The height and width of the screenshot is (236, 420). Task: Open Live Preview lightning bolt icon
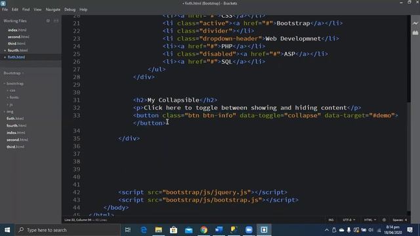[x=415, y=24]
